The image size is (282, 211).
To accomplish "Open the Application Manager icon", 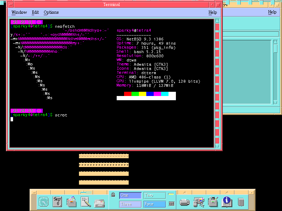I will click(x=213, y=202).
